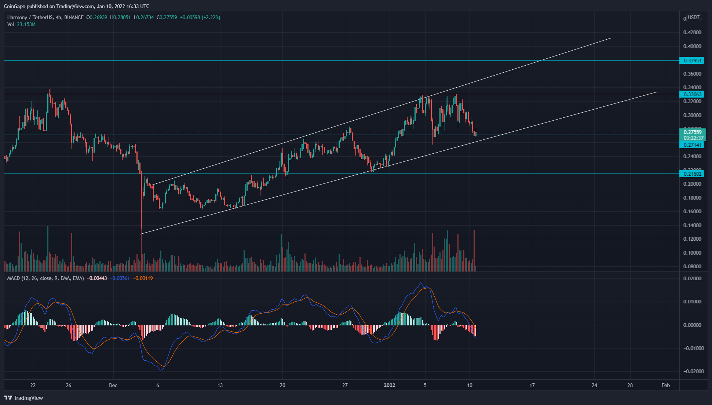Open the USDT currency selector
The image size is (712, 405).
coord(693,17)
